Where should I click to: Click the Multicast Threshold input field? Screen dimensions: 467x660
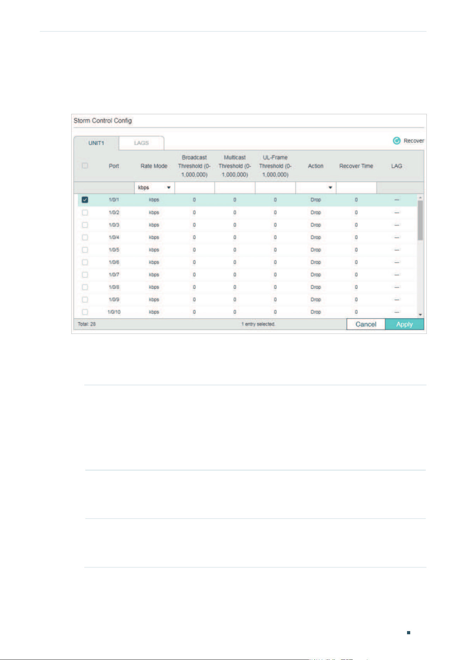pyautogui.click(x=235, y=188)
